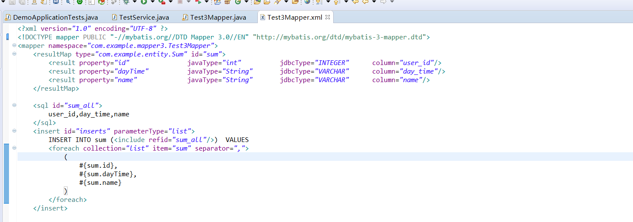Navigate forward with the greyed right arrow
Screen dimensions: 633x222
pyautogui.click(x=383, y=2)
